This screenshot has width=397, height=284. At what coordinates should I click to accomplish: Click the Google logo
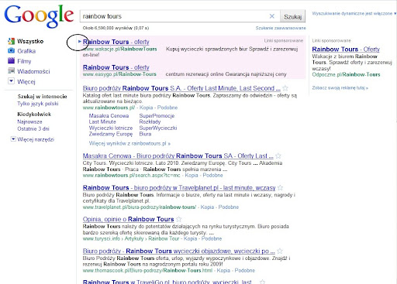pyautogui.click(x=39, y=16)
